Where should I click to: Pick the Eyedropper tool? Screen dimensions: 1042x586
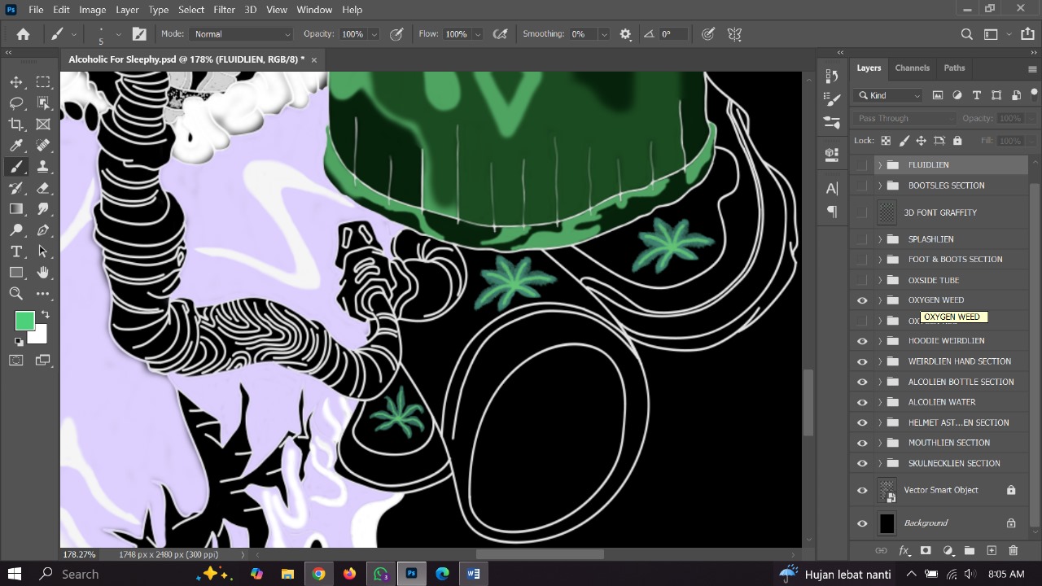coord(16,145)
